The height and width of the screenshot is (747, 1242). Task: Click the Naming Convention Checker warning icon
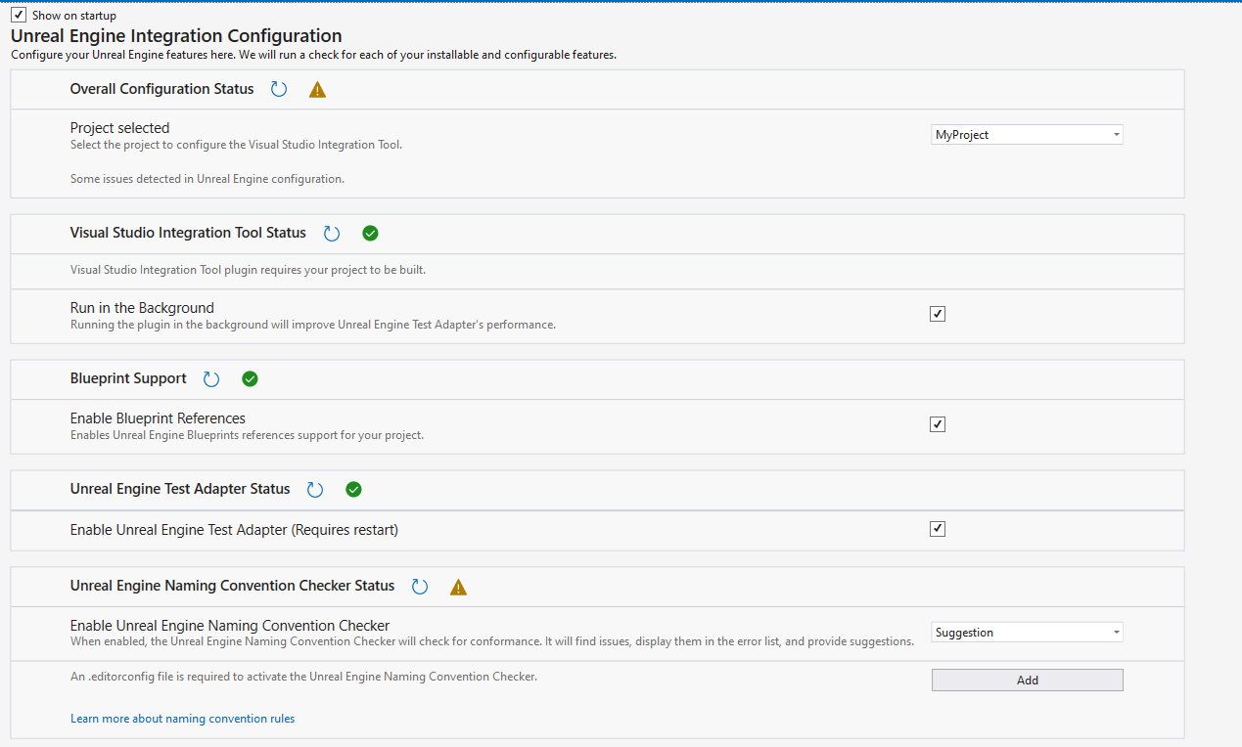point(458,588)
